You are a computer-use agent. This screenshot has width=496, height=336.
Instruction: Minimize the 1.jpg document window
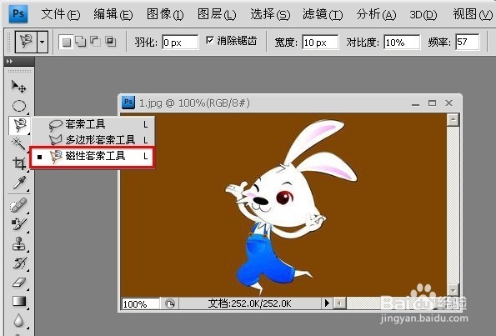(415, 103)
